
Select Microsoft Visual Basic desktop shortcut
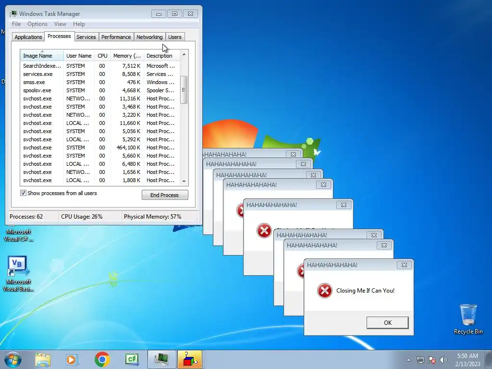pyautogui.click(x=18, y=274)
